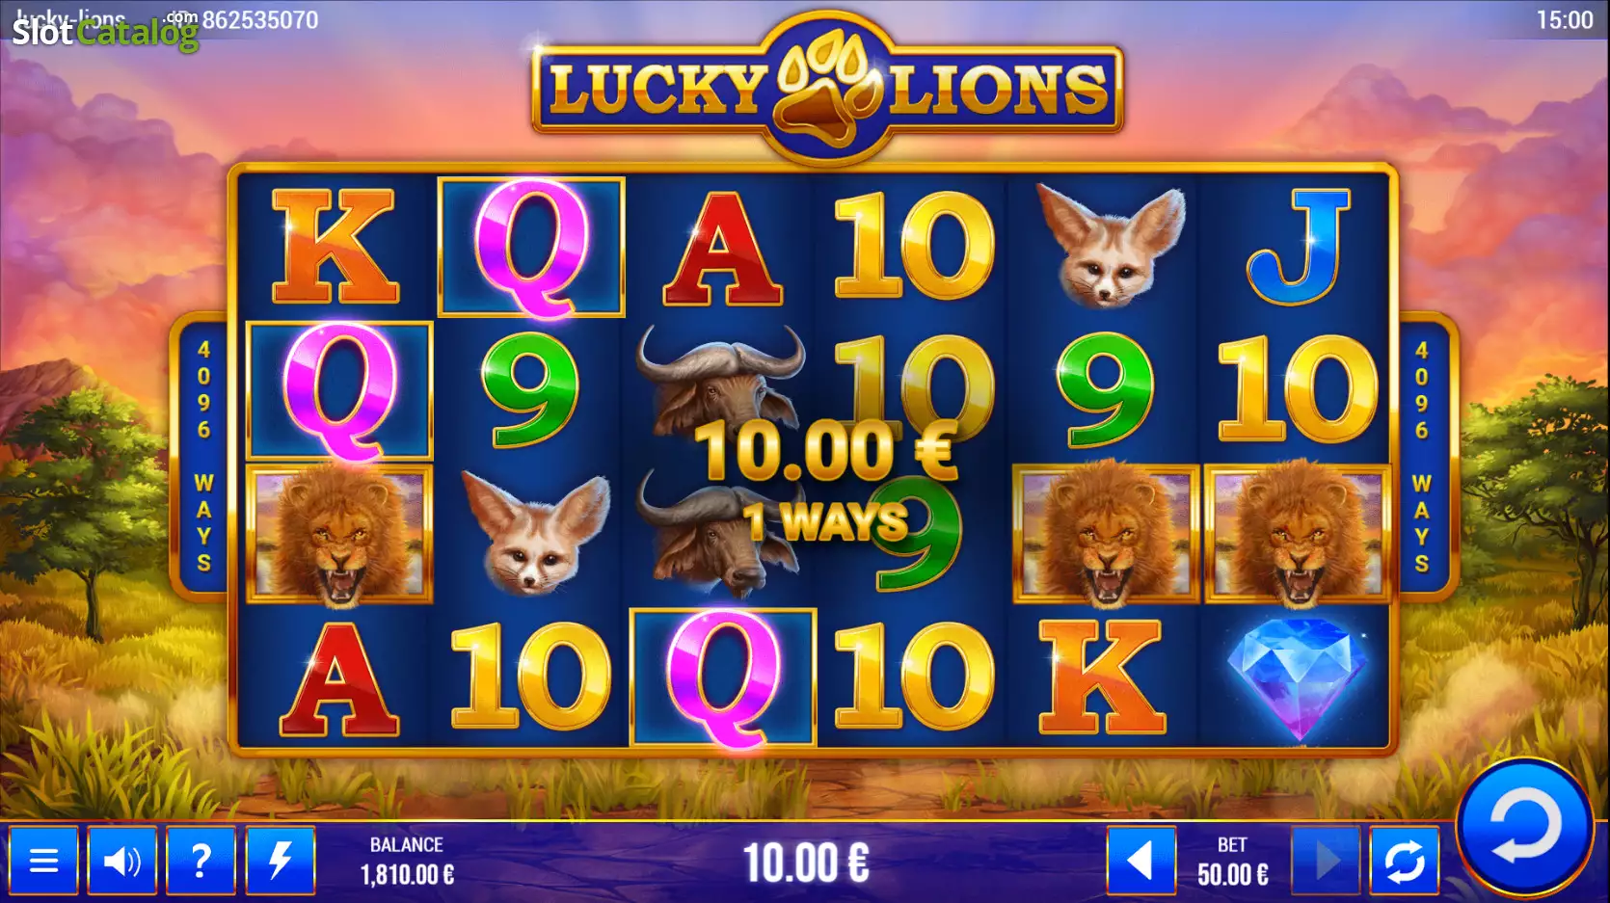Increase bet with right arrow
Viewport: 1610px width, 903px height.
tap(1327, 860)
